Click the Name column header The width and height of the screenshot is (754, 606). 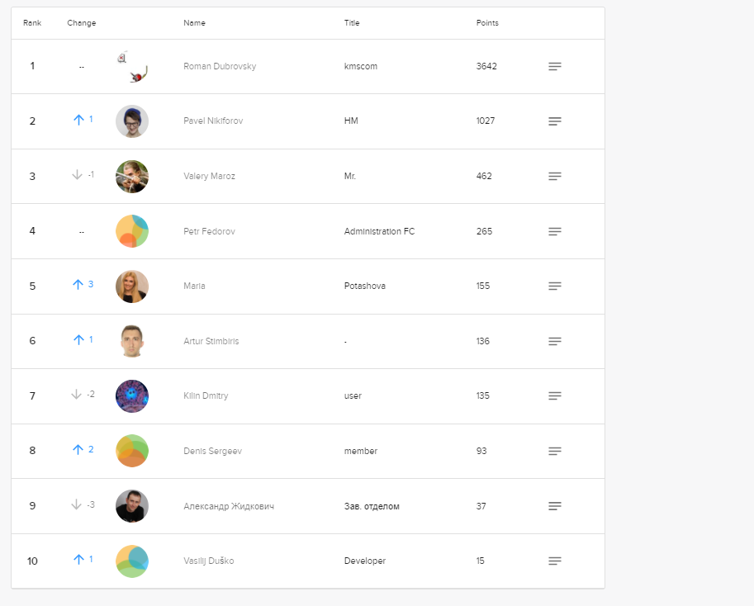pyautogui.click(x=194, y=23)
